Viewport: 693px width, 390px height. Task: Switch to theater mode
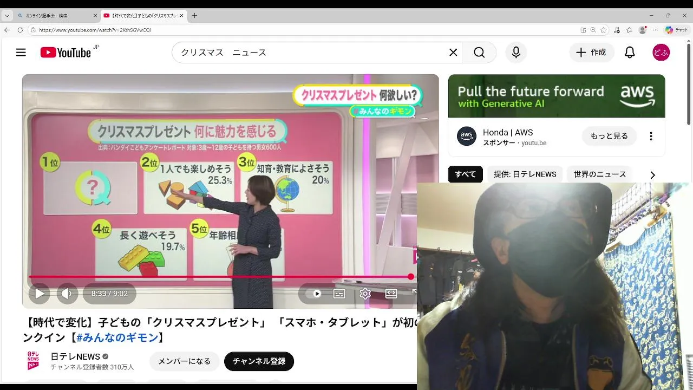pos(391,294)
